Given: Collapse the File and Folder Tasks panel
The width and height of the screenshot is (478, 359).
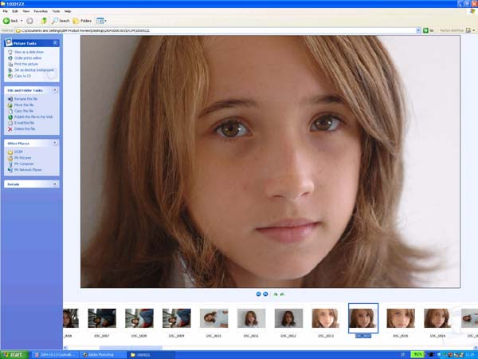Looking at the screenshot, I should (55, 90).
